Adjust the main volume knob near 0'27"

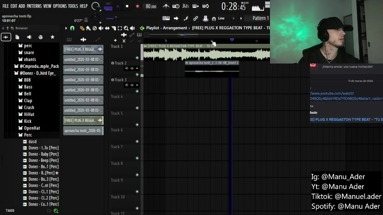click(x=95, y=18)
